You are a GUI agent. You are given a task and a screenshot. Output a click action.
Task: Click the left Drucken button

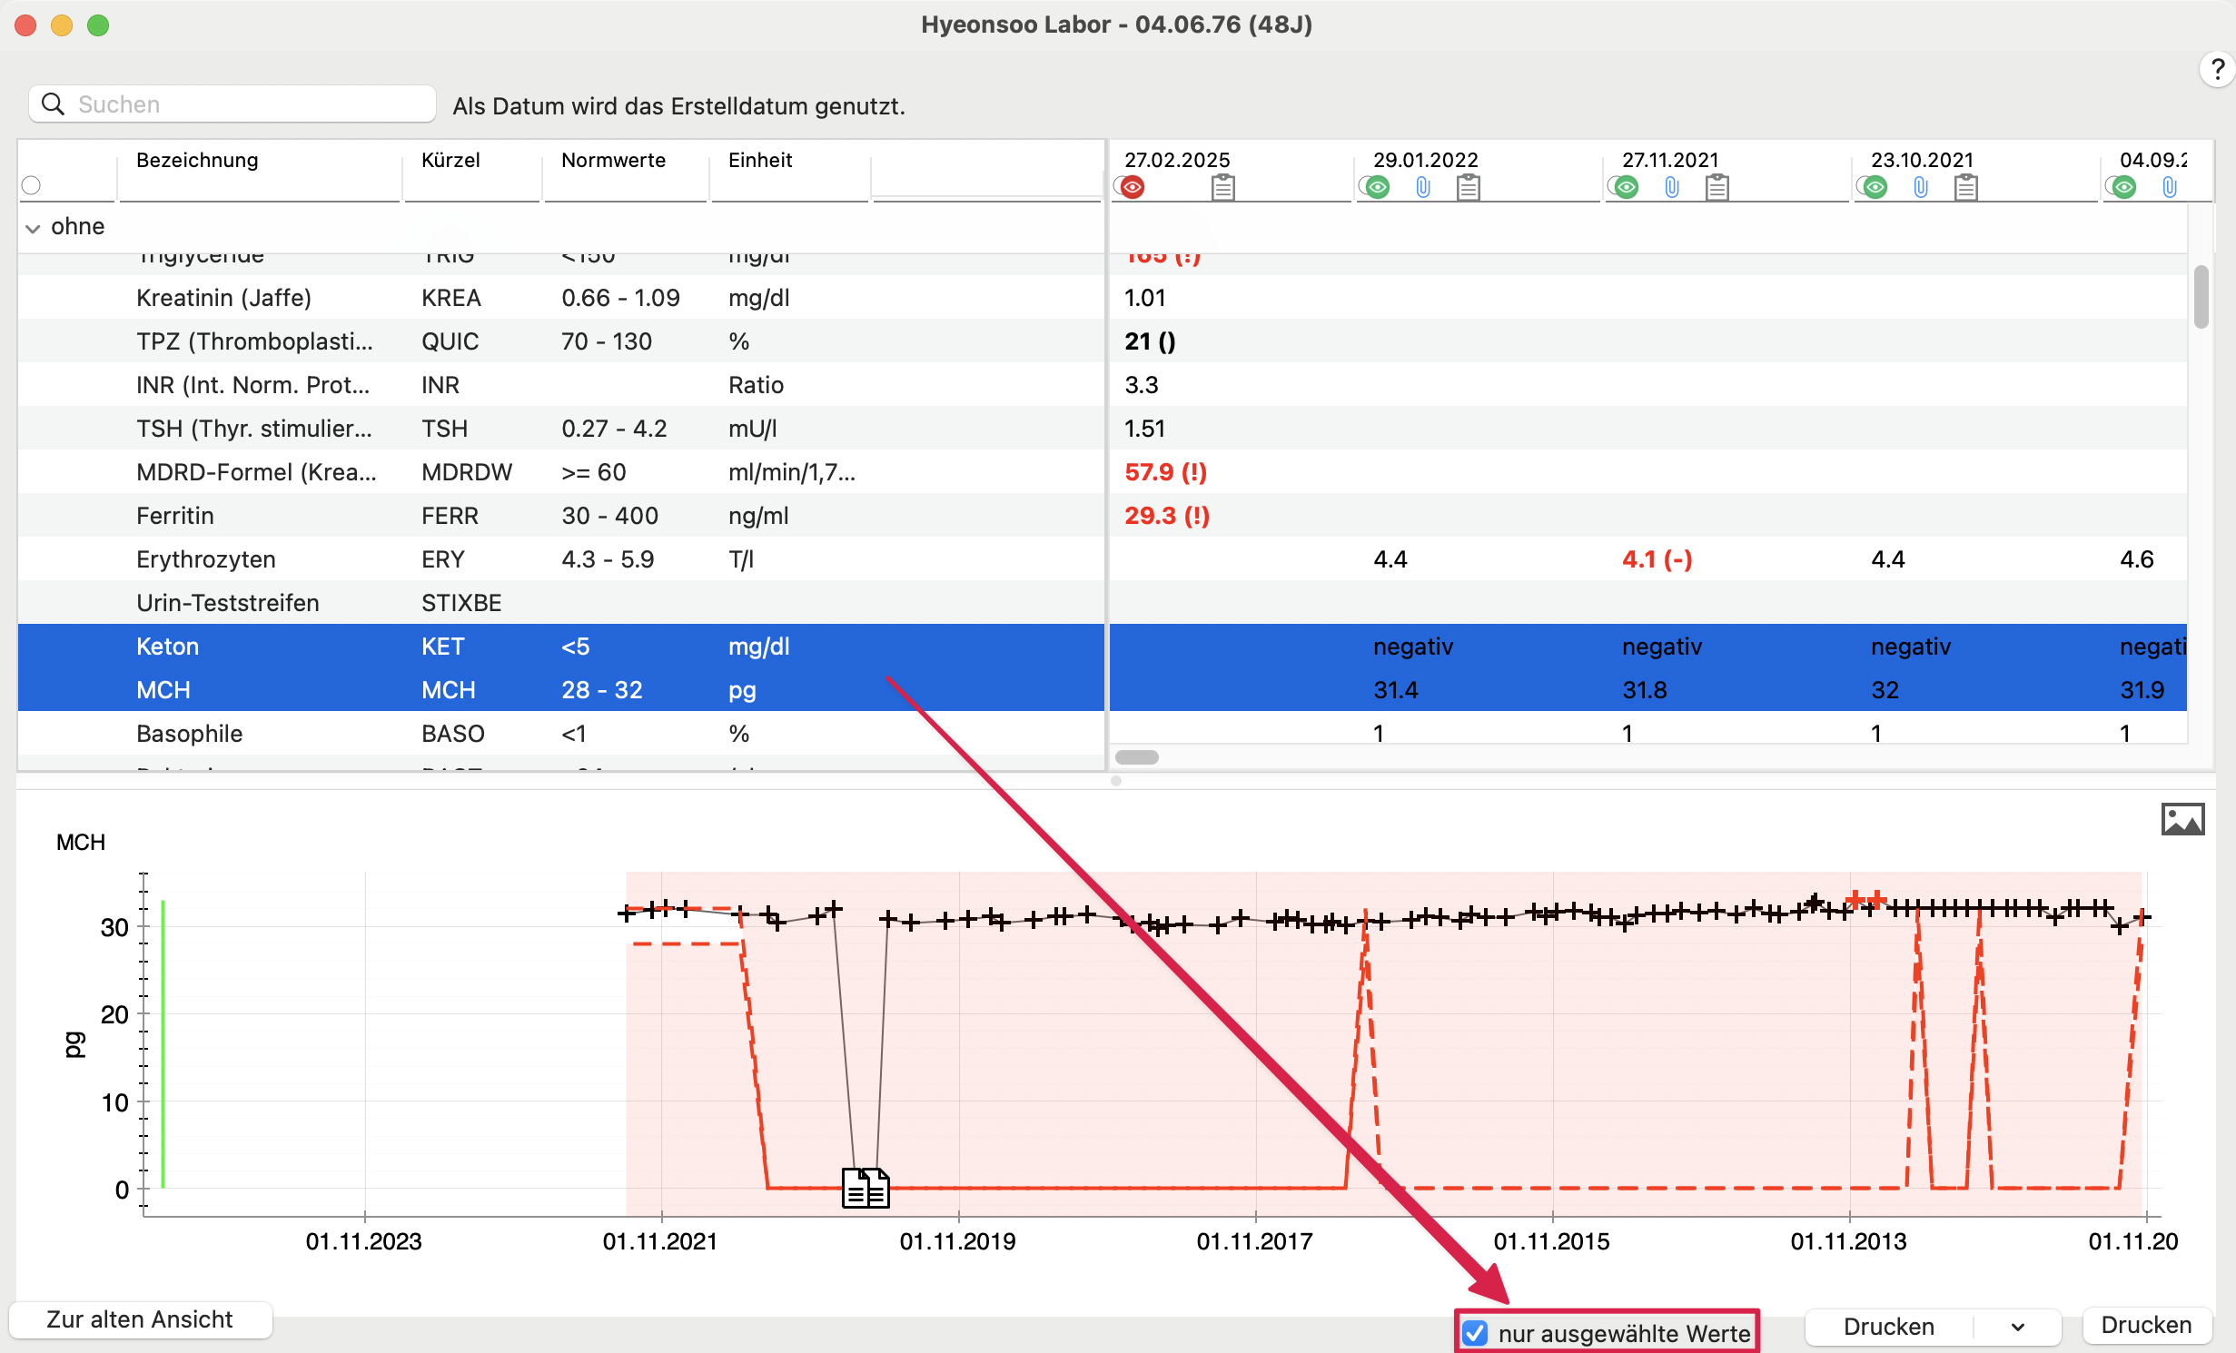tap(1889, 1327)
